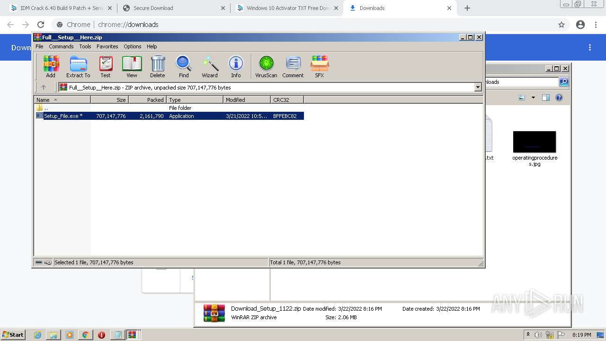The image size is (606, 341).
Task: Open Windows Explorer taskbar icon
Action: pos(53,335)
